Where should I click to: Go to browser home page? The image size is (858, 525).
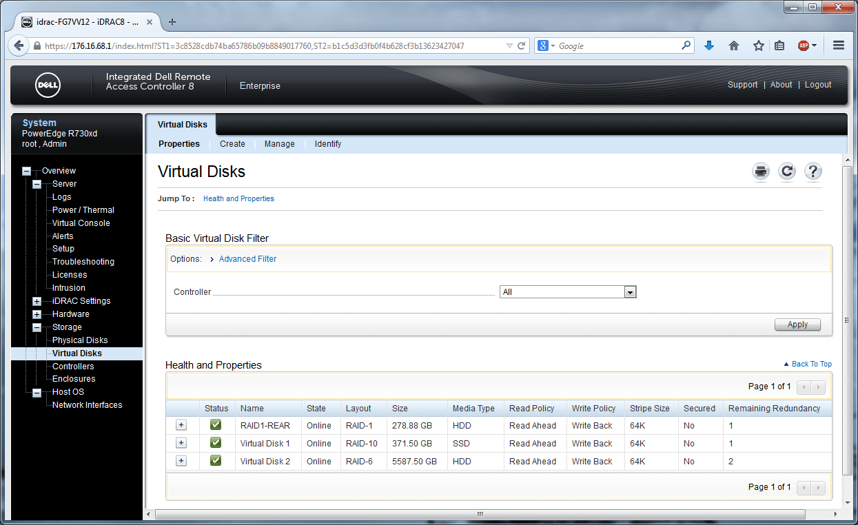coord(734,45)
